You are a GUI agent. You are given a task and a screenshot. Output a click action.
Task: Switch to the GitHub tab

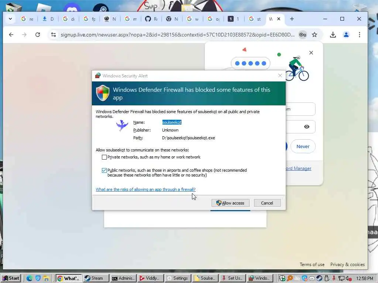(151, 19)
